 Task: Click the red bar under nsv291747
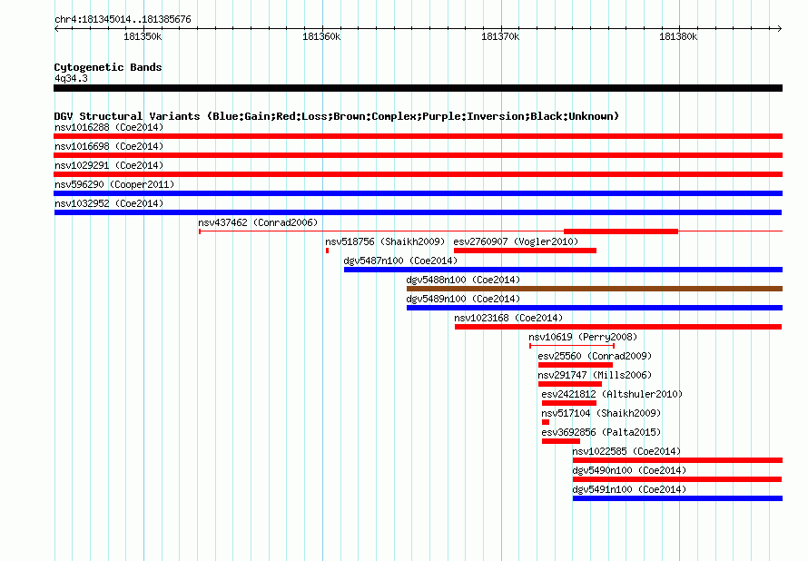[570, 384]
